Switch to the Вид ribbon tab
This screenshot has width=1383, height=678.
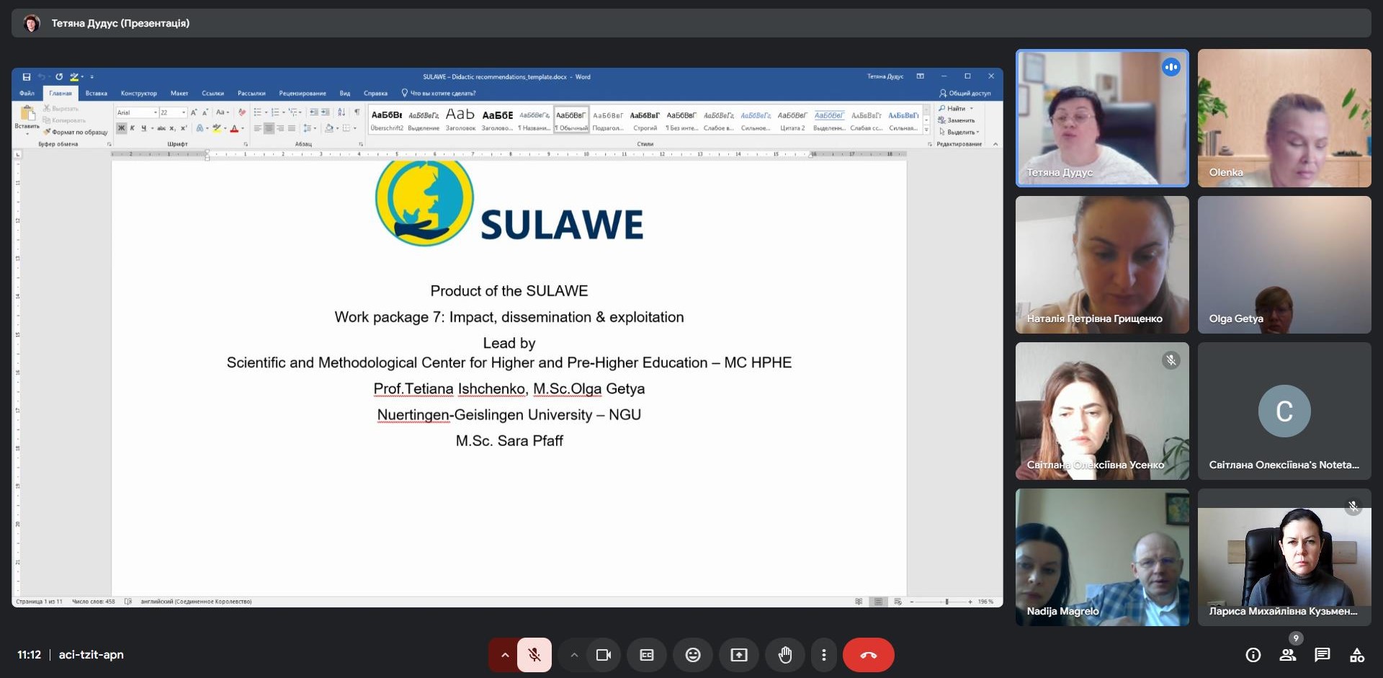(345, 93)
